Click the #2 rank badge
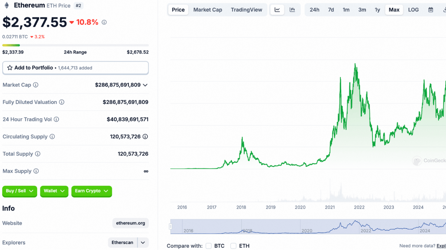The image size is (446, 250). tap(78, 6)
